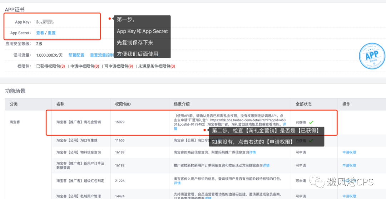Screen dimensions: 386x199
Task: Click the APP证书 section heading
Action: pyautogui.click(x=15, y=9)
